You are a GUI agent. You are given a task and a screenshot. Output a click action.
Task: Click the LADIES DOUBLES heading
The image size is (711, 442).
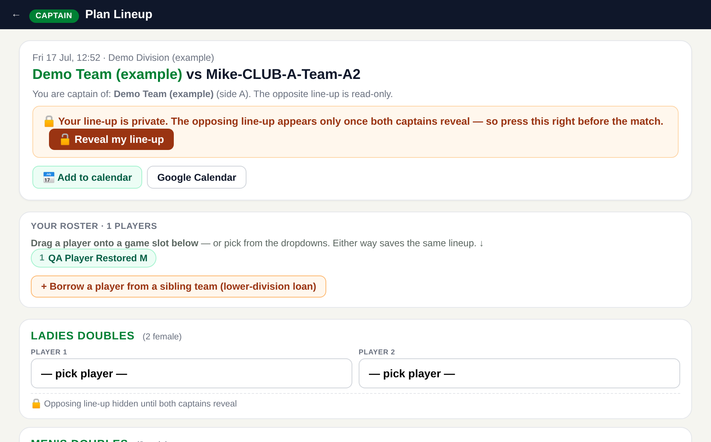(x=83, y=336)
